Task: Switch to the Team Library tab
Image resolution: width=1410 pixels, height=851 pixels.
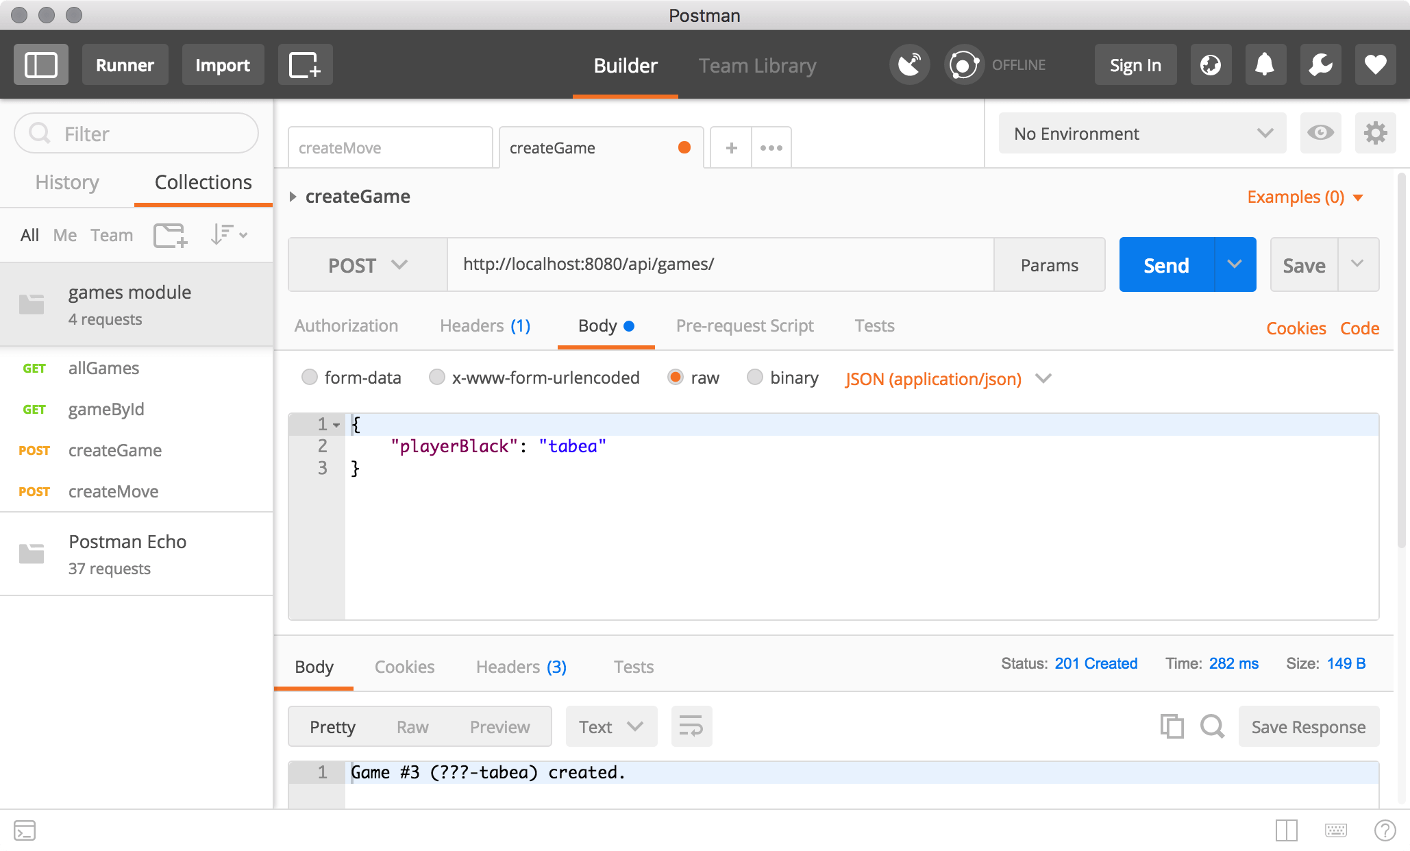Action: [757, 65]
